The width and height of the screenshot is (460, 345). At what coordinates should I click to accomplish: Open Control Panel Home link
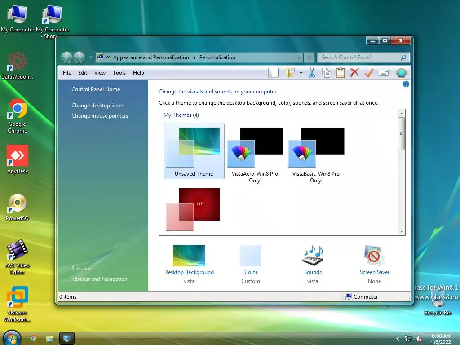pyautogui.click(x=96, y=89)
